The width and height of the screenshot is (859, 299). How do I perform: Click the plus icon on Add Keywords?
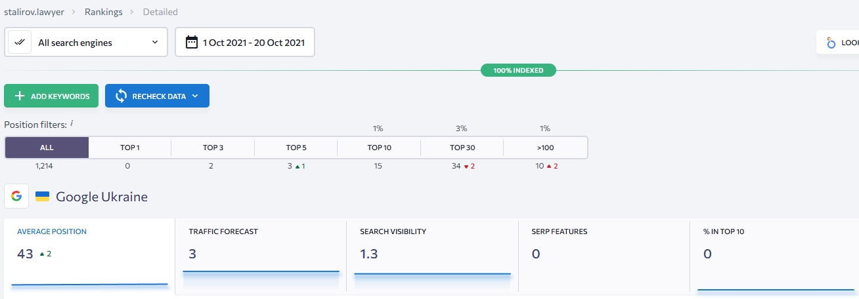click(x=20, y=96)
